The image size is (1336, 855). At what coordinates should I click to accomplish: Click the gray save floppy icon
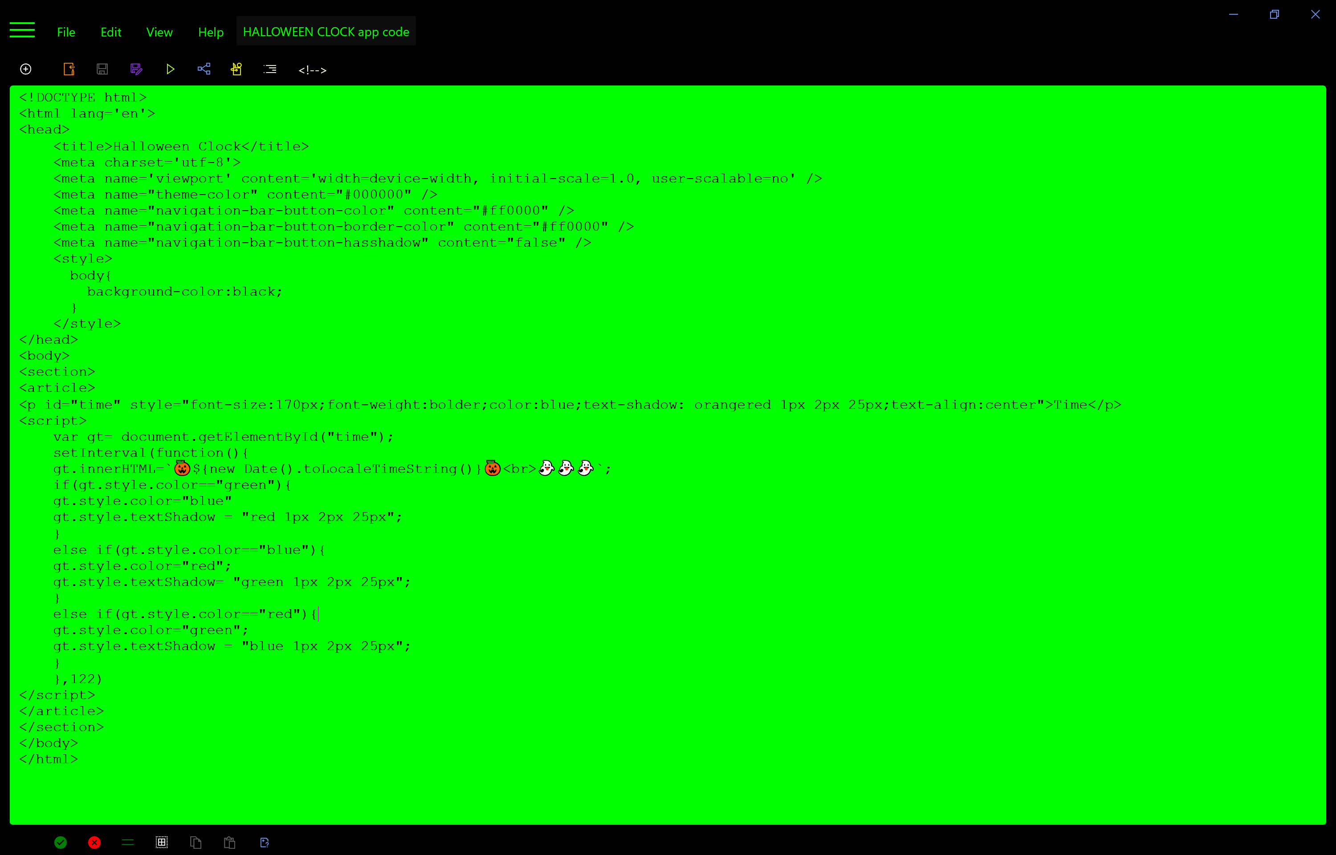coord(102,69)
